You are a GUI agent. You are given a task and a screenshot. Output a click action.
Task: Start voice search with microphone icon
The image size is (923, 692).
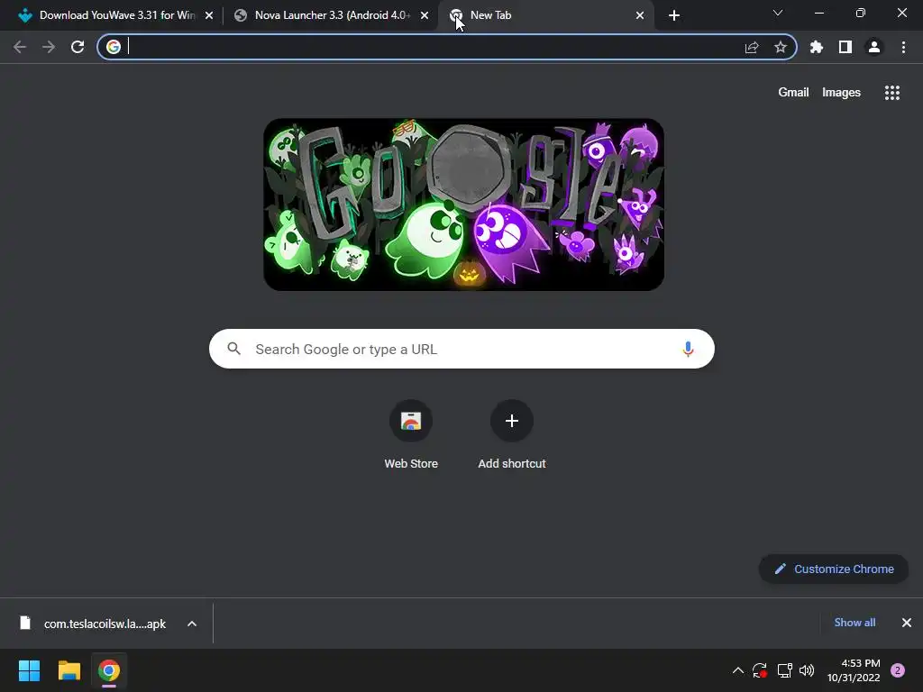click(x=688, y=349)
